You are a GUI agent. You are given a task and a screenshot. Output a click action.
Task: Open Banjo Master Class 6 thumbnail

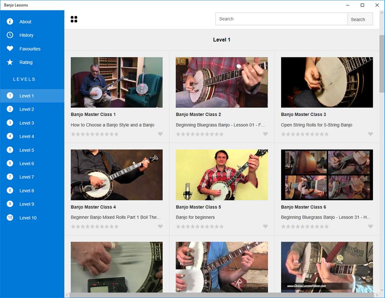pyautogui.click(x=327, y=175)
